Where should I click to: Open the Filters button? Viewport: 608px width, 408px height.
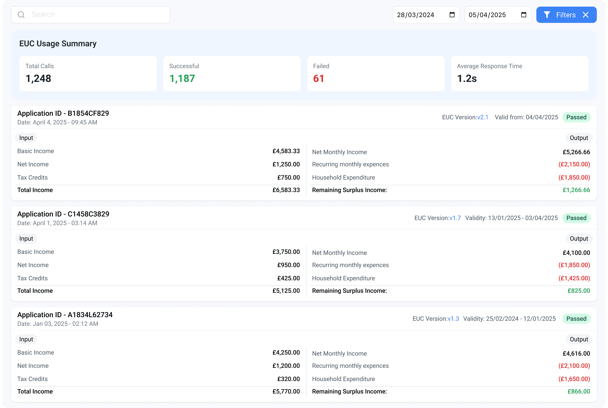click(566, 15)
